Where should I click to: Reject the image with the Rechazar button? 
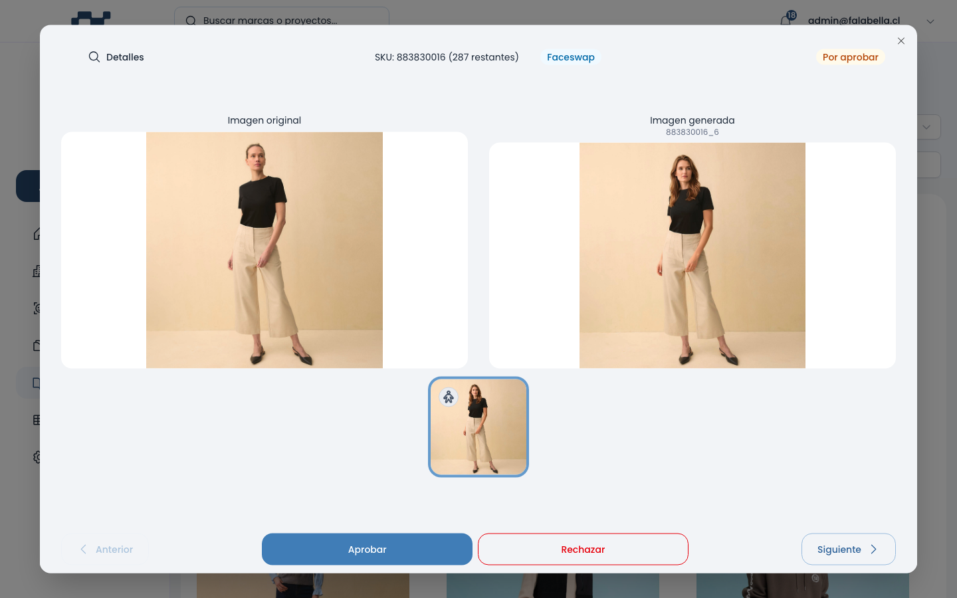coord(583,549)
